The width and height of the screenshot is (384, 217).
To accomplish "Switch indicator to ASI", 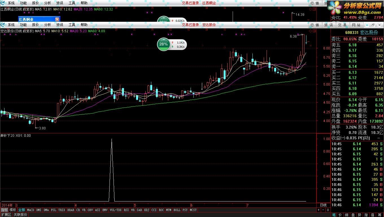I will (x=97, y=210).
